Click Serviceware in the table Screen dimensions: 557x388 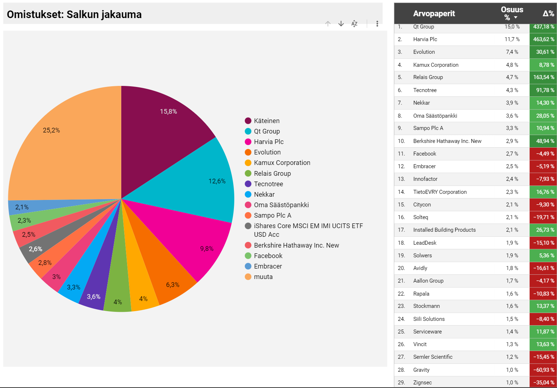[427, 332]
